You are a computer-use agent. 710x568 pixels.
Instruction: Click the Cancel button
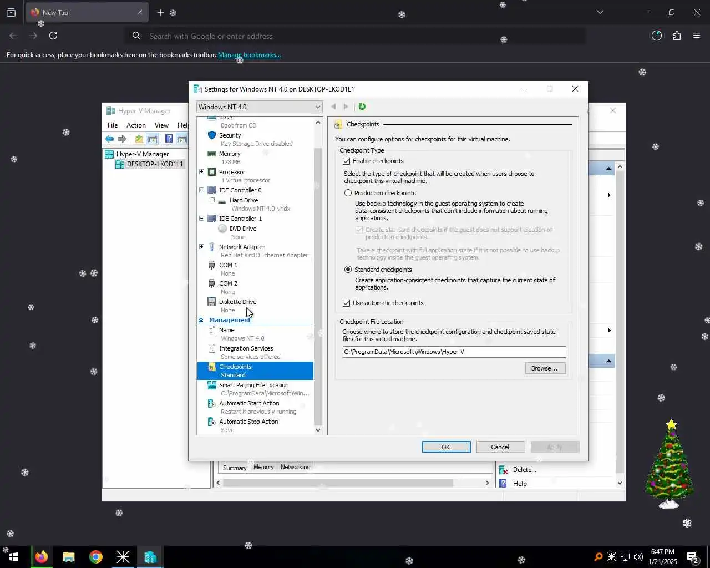click(x=500, y=447)
